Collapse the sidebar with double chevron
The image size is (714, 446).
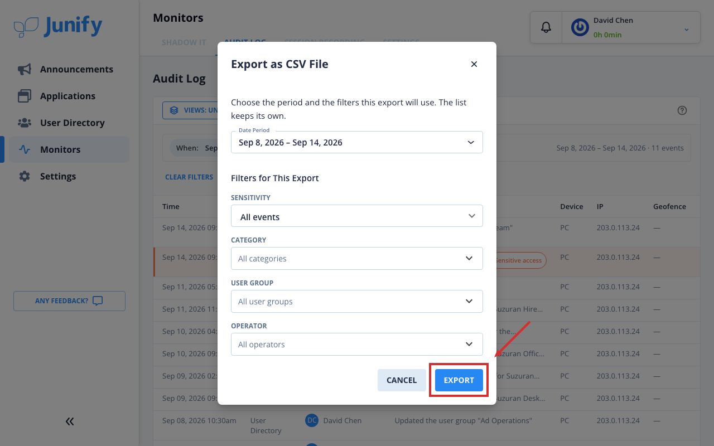(x=70, y=421)
